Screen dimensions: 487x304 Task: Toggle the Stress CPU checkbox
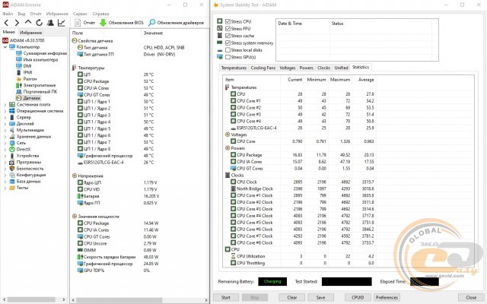(228, 21)
